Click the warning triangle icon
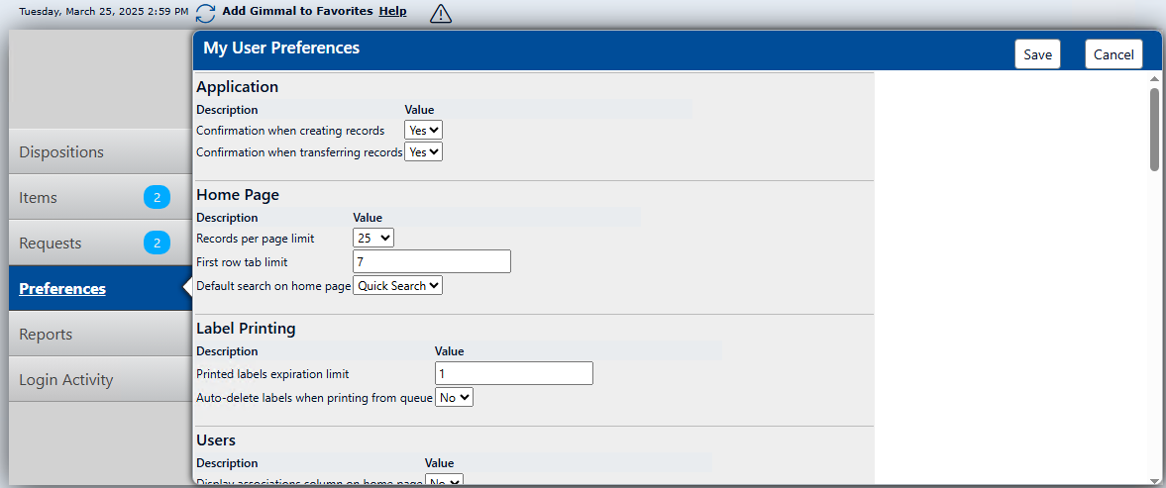Screen dimensions: 1166x488 (x=441, y=14)
